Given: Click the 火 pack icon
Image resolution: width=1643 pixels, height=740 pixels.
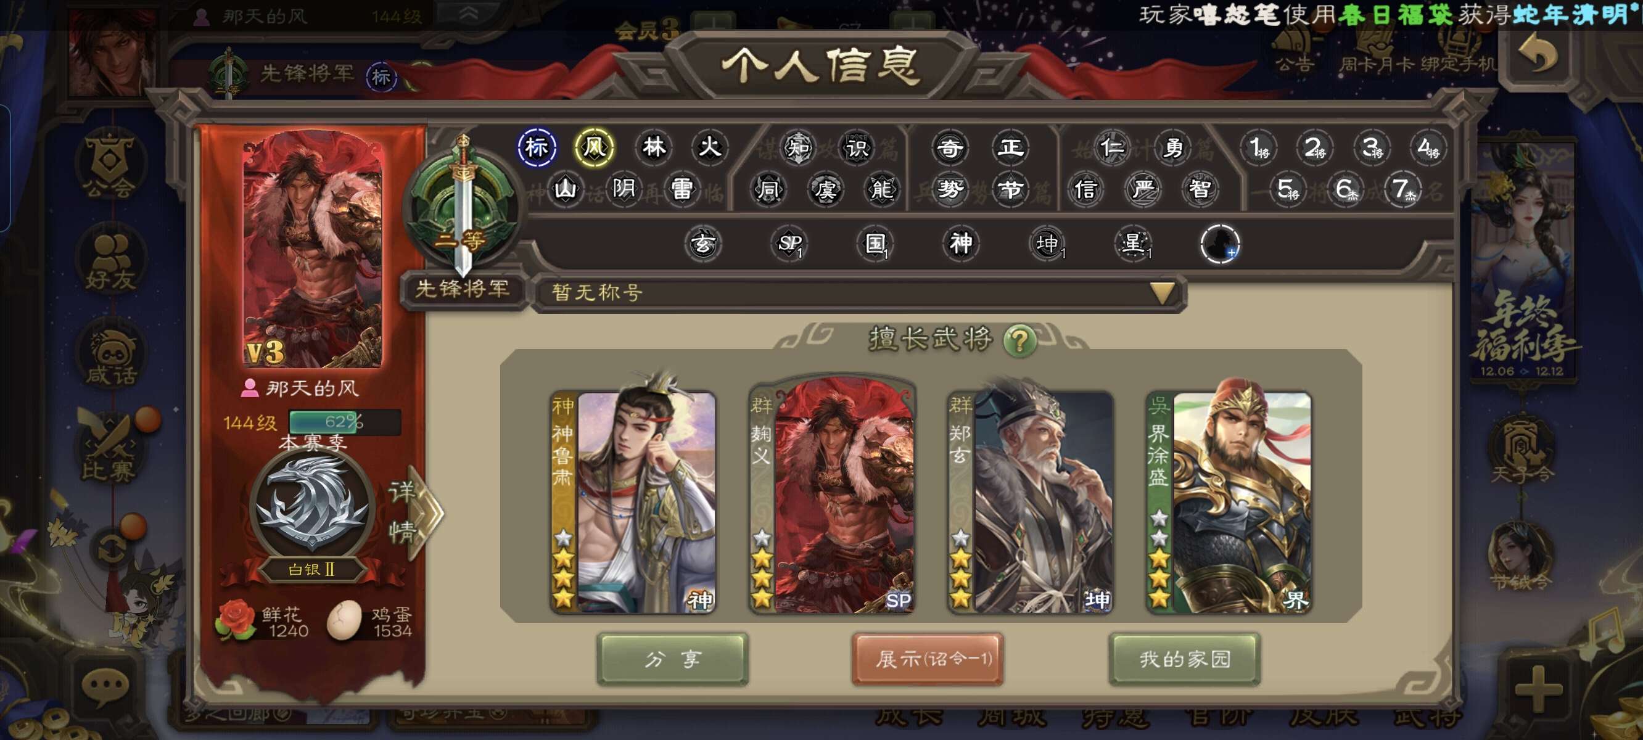Looking at the screenshot, I should point(709,147).
